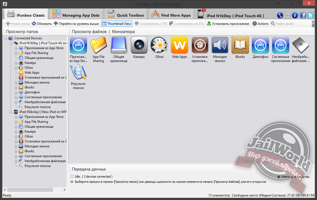Toggle Thumbnail View mode
The width and height of the screenshot is (317, 200).
click(x=117, y=24)
